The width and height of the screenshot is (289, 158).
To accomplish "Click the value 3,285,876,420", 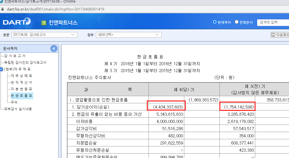I will click(x=241, y=114).
